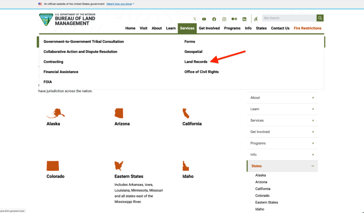Open the Home nav item
364x213 pixels.
point(130,28)
